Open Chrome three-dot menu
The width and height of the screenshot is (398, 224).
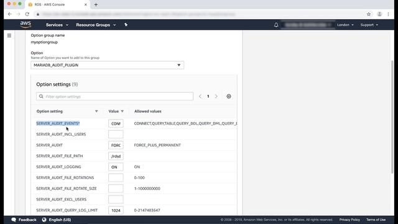pos(388,14)
